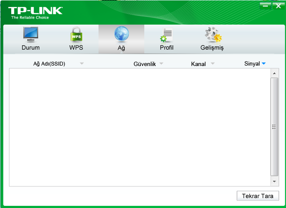Sort by Ağ Adı(SSID) arrow
Image resolution: width=286 pixels, height=208 pixels.
point(82,63)
